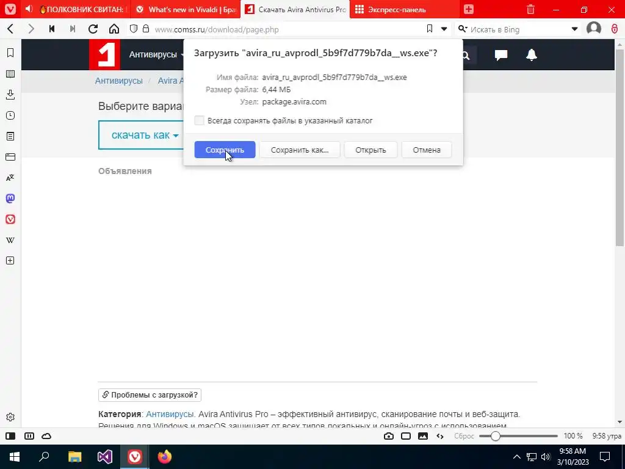
Task: Open Reading List panel in sidebar
Action: [10, 74]
